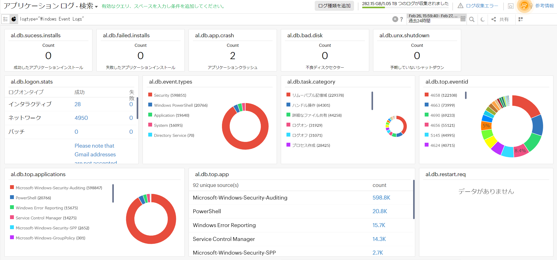Image resolution: width=557 pixels, height=260 pixels.
Task: Click the add widget grid icon
Action: click(x=521, y=20)
